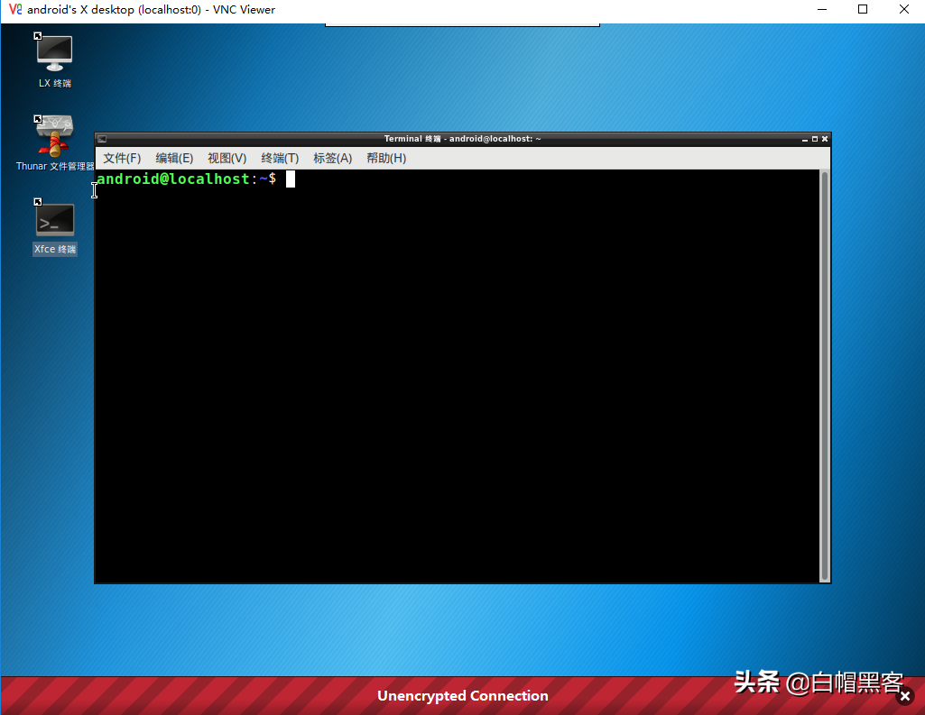
Task: Open the Terminal window menu icon
Action: tap(102, 139)
